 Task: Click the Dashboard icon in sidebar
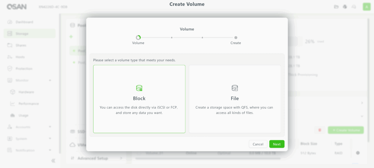click(10, 22)
